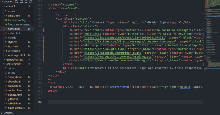Click the New File icon in Explorer header
The width and height of the screenshot is (220, 115).
[16, 2]
